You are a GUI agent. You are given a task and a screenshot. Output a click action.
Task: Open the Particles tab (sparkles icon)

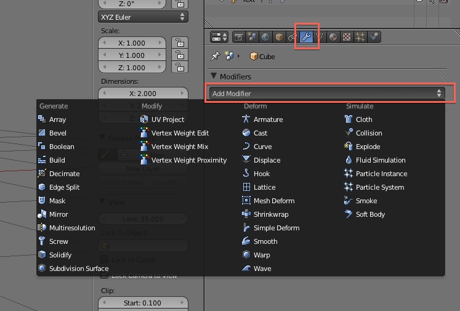[x=360, y=37]
